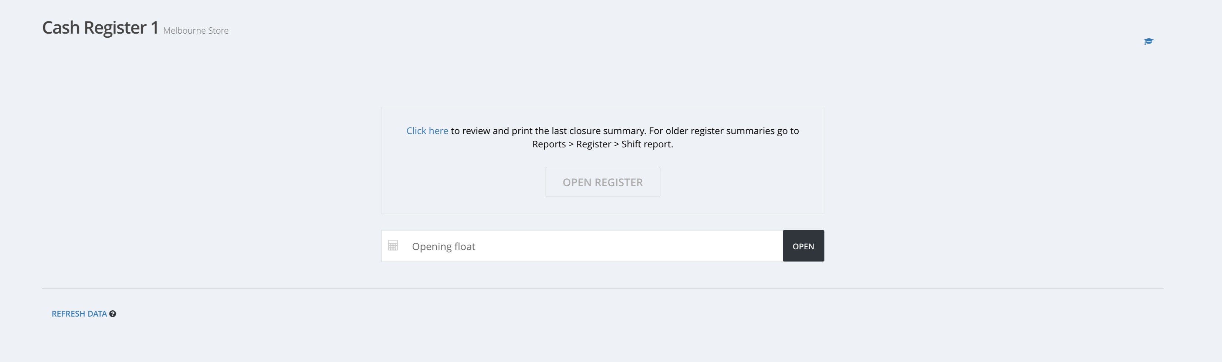The width and height of the screenshot is (1222, 362).
Task: Click "Register" between Reports and Shift report
Action: [593, 144]
